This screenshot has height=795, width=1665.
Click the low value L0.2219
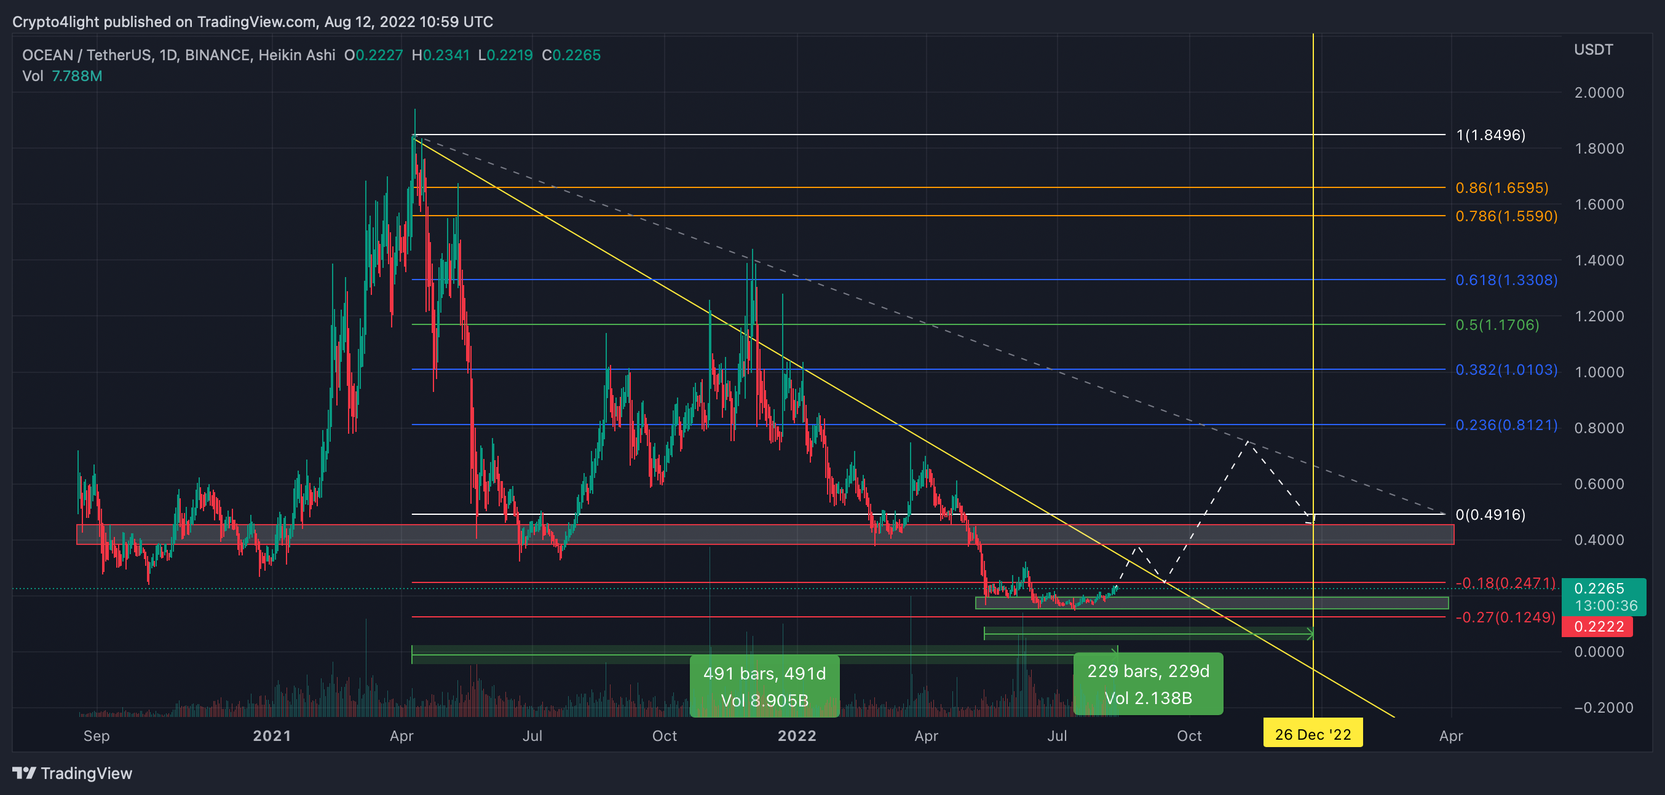click(505, 55)
